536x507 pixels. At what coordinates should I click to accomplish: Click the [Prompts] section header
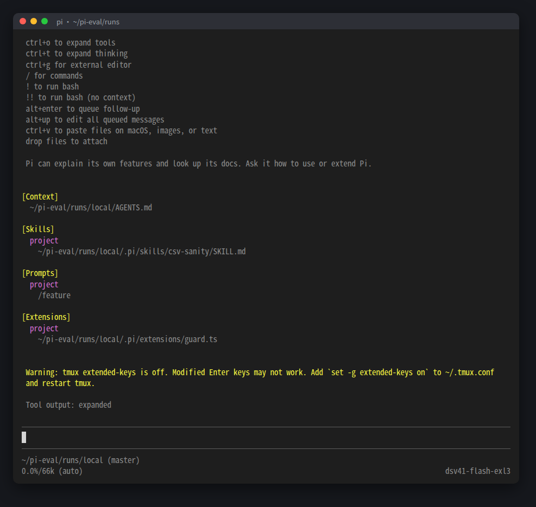pos(40,273)
